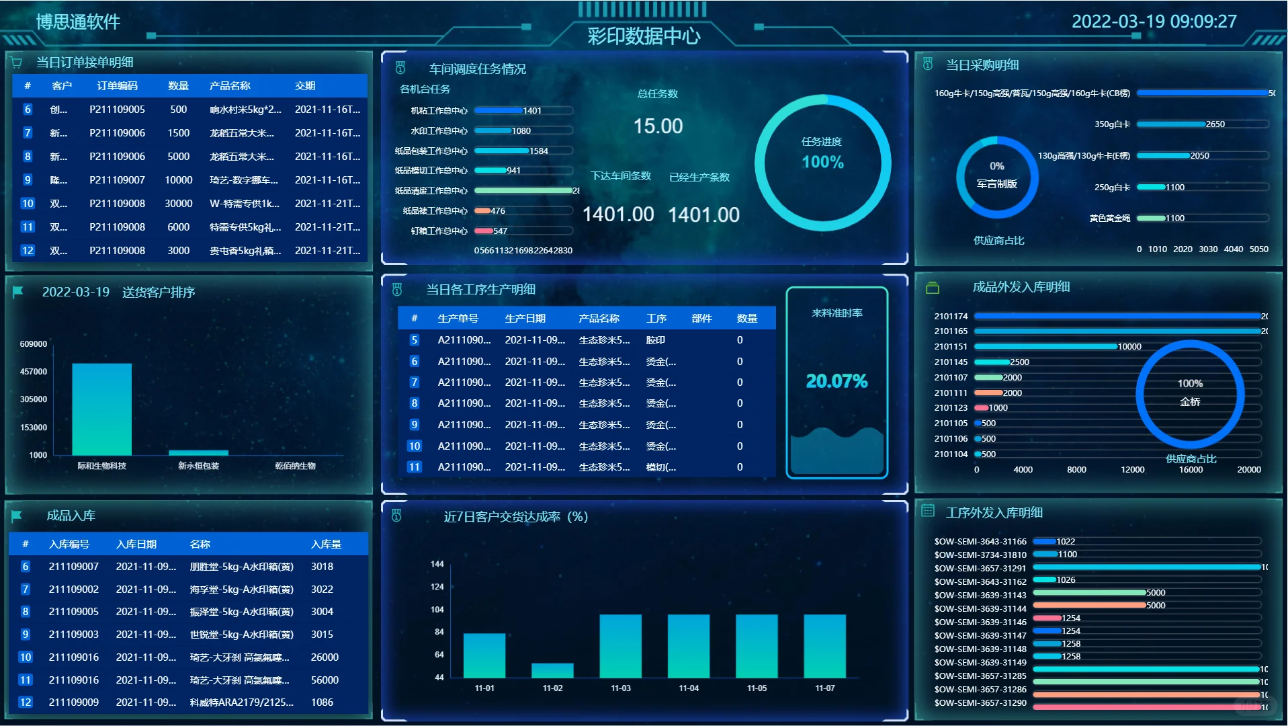Select order code P211109007
The image size is (1288, 726).
point(117,180)
